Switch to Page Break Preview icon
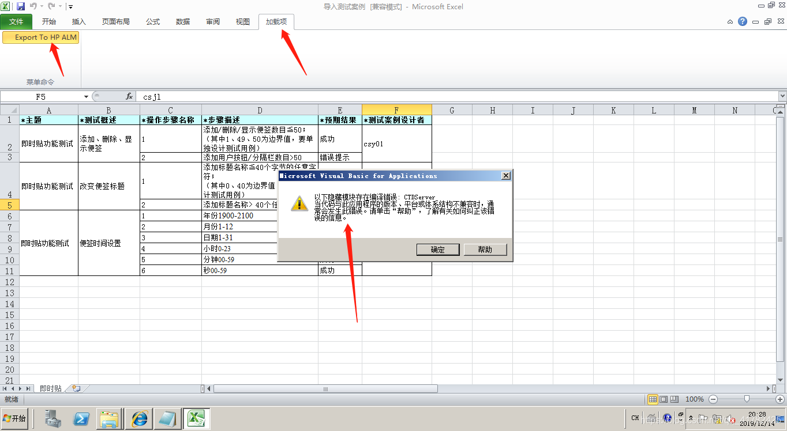 (674, 399)
